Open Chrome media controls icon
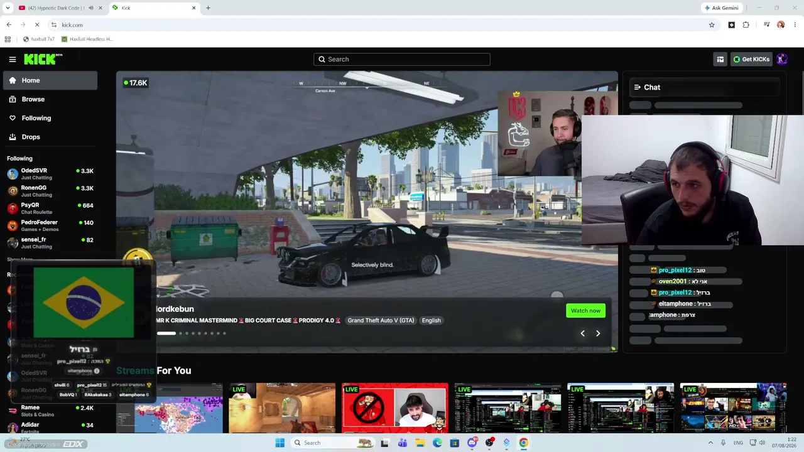This screenshot has height=452, width=804. 766,25
